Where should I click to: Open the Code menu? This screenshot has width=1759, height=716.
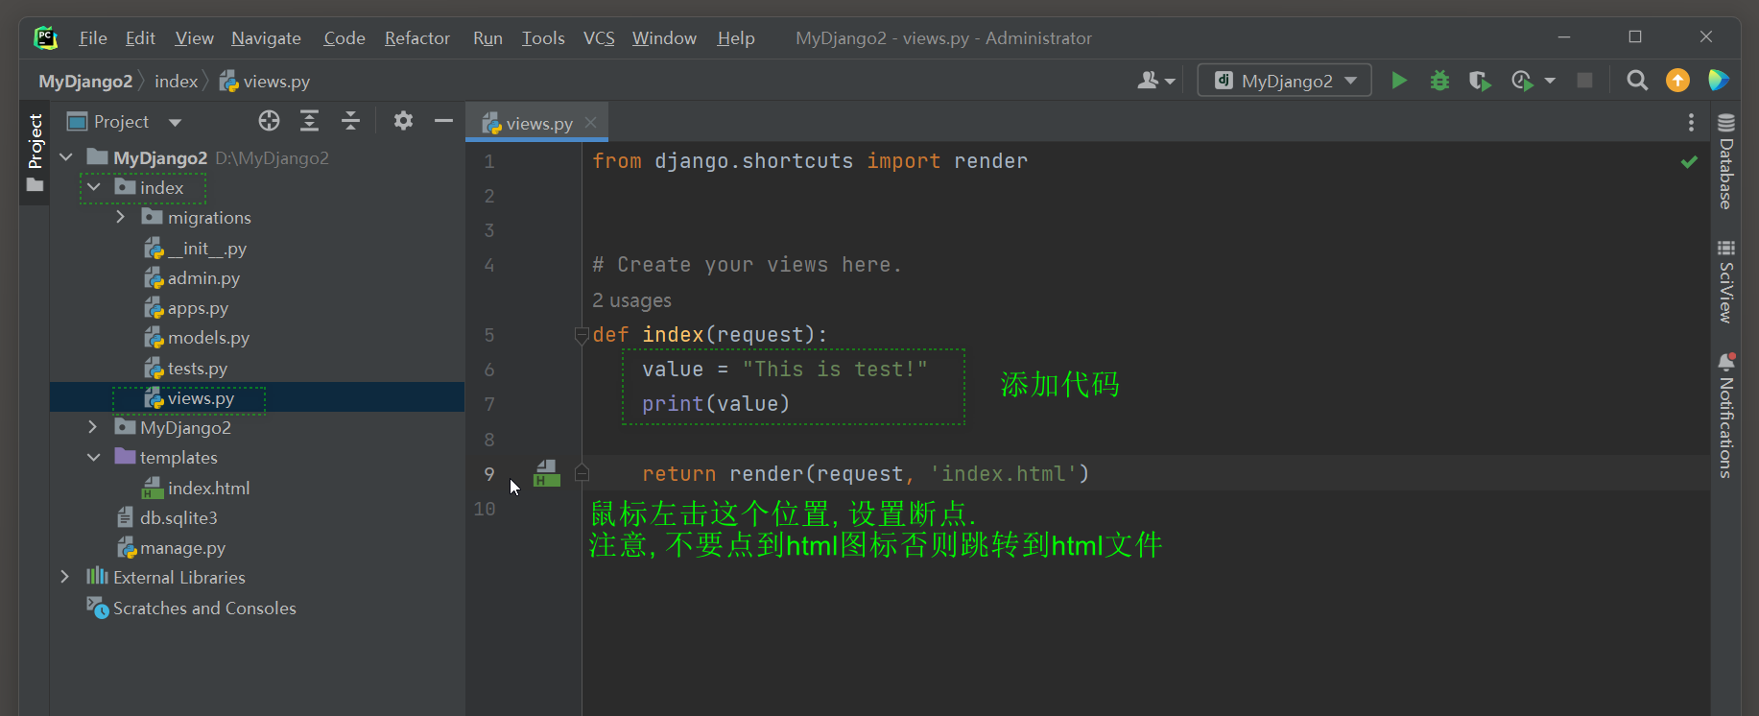click(x=345, y=38)
